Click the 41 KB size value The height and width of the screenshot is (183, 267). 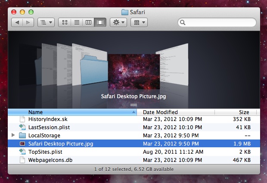click(243, 127)
